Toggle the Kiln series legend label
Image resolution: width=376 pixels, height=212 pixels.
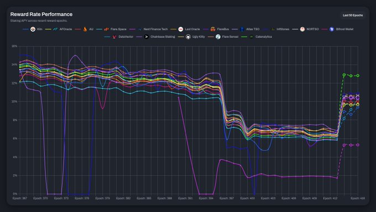coord(40,29)
